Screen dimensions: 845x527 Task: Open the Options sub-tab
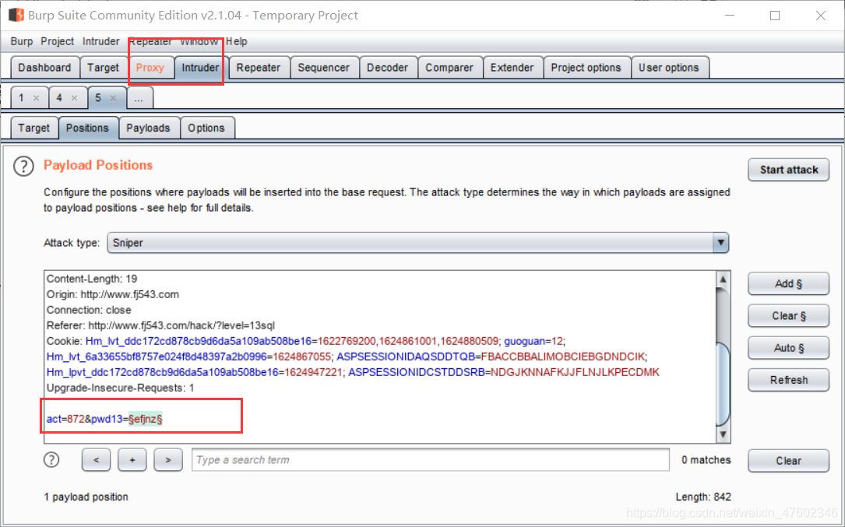[x=206, y=128]
